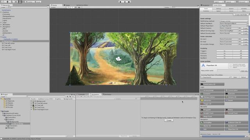Open the Settings tab in Game Editor
The height and width of the screenshot is (140, 250).
click(x=219, y=9)
